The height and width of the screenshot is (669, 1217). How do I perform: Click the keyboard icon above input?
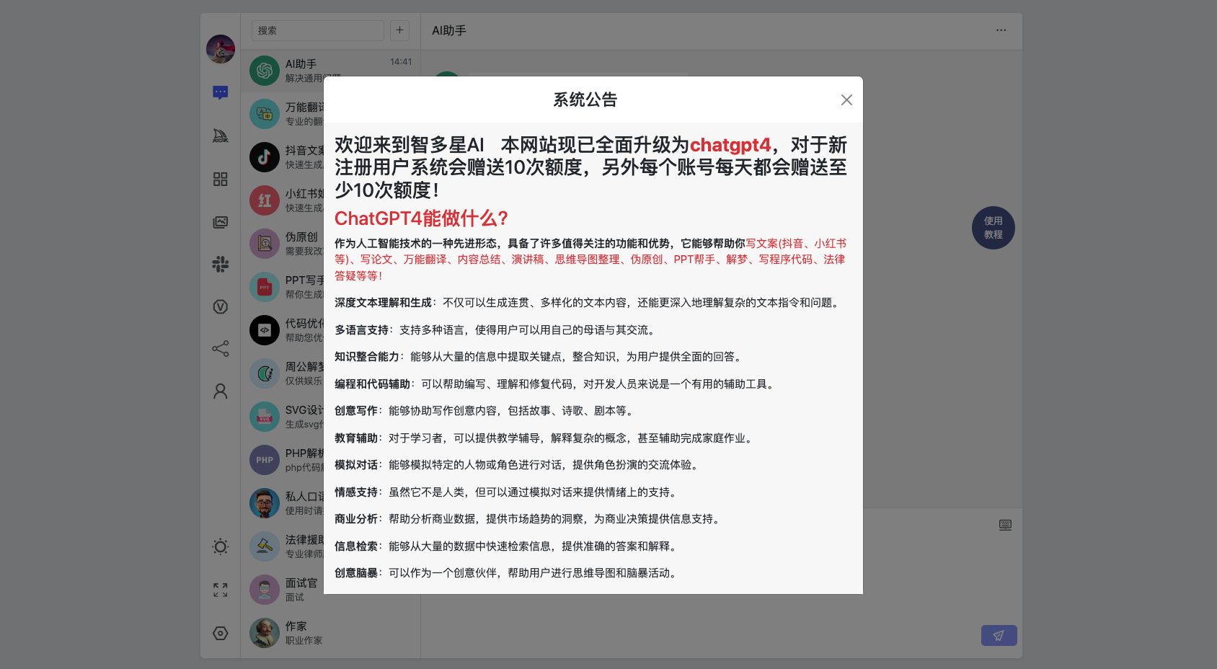tap(1005, 525)
